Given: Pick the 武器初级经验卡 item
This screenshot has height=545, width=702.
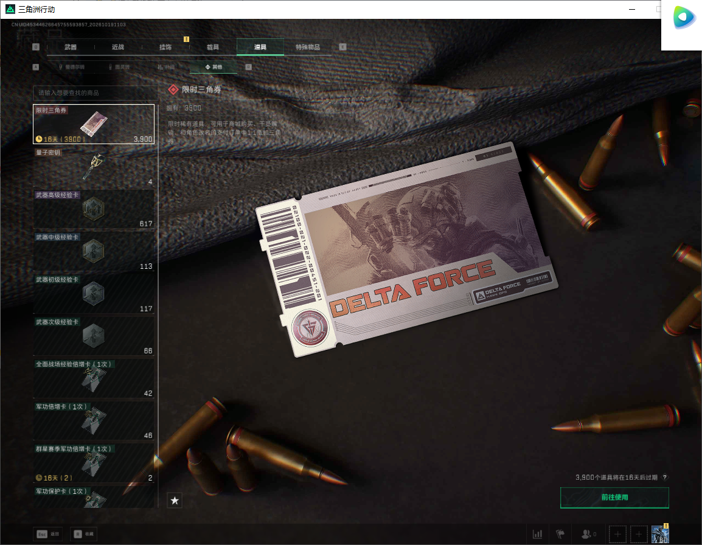Looking at the screenshot, I should [94, 293].
